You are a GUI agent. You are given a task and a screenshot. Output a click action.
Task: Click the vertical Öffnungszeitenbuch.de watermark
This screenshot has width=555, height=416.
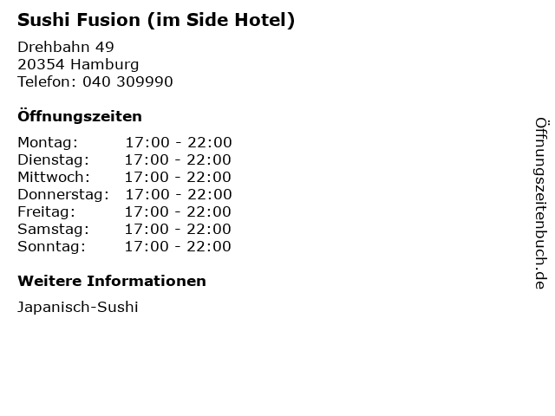pos(539,203)
